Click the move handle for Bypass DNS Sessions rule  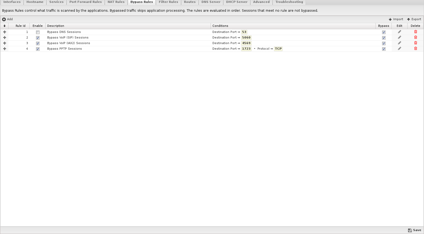(5, 32)
